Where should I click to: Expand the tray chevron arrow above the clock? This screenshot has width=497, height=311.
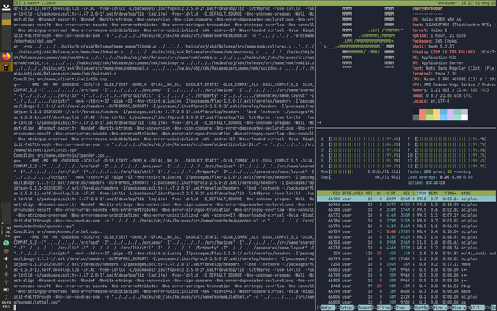(x=6, y=297)
